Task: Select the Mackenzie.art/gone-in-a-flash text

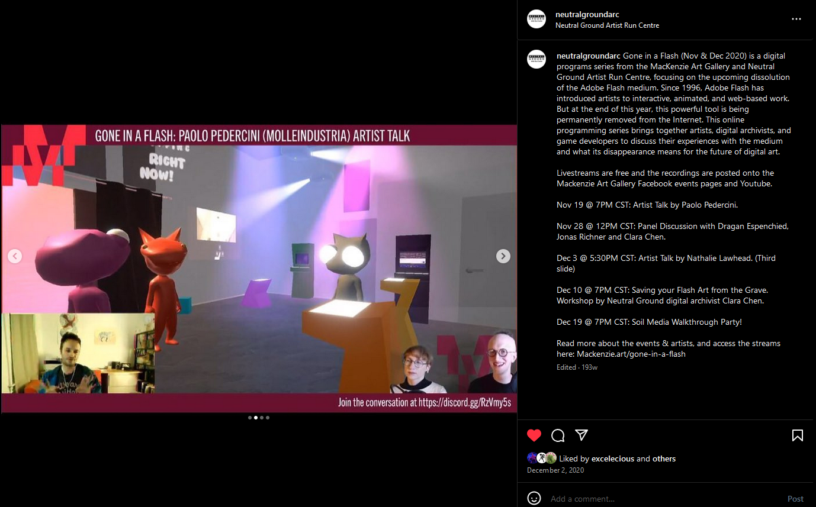Action: [631, 354]
